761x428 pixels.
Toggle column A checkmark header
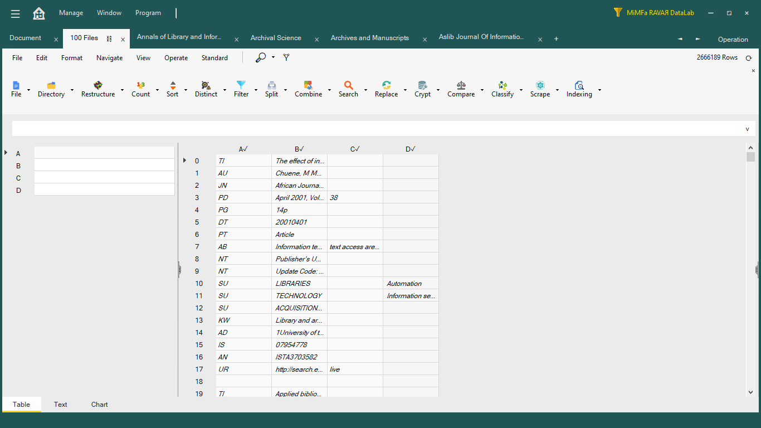click(x=243, y=149)
